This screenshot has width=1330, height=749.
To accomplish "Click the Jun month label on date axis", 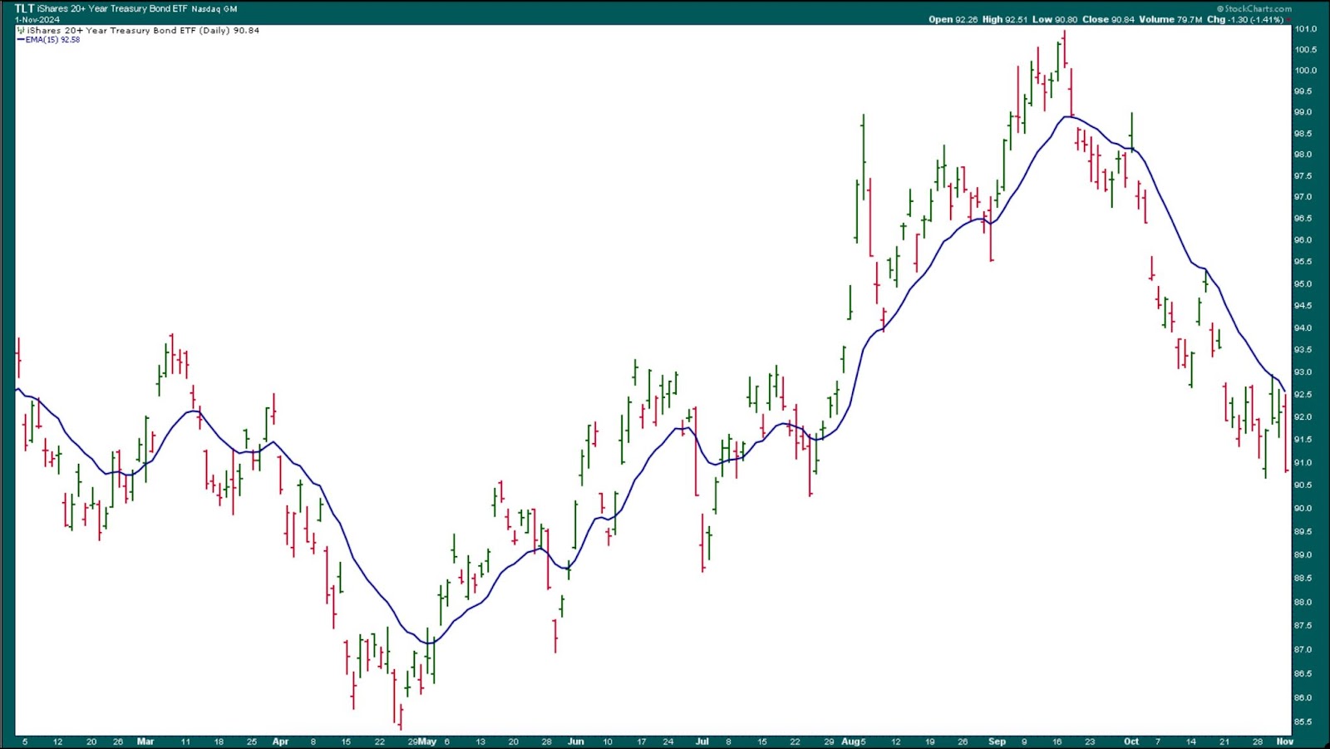I will coord(575,742).
